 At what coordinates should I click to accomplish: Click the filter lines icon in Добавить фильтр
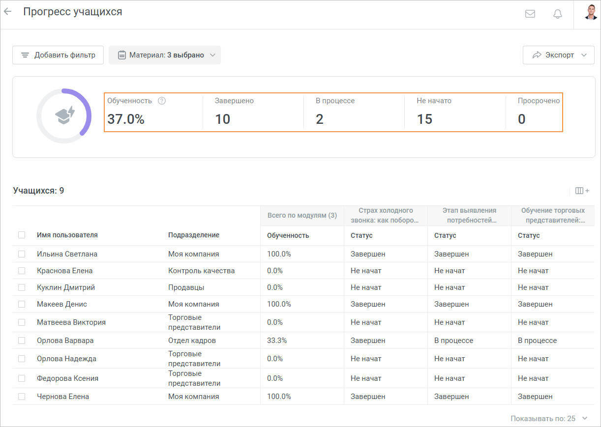[x=25, y=55]
